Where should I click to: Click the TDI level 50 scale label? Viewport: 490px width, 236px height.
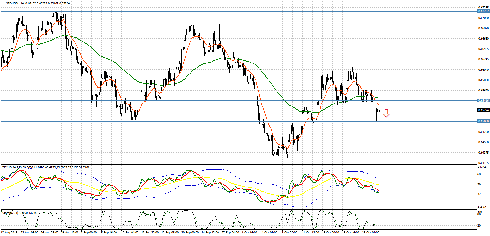(479, 184)
